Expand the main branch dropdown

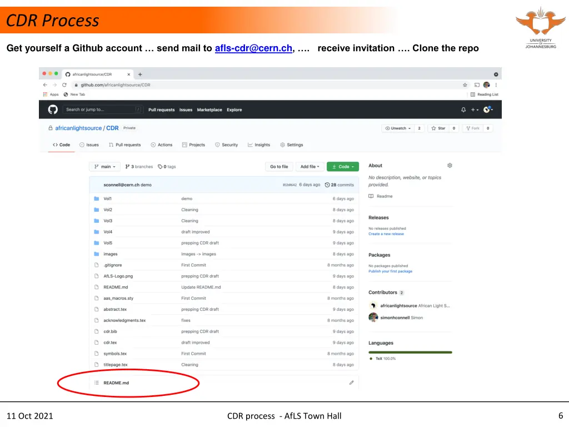[x=104, y=167]
